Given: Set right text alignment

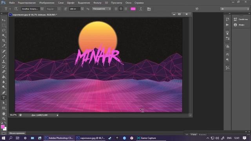Looking at the screenshot, I should [125, 9].
